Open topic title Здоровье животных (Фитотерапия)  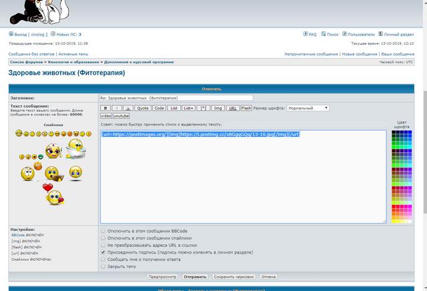[67, 73]
